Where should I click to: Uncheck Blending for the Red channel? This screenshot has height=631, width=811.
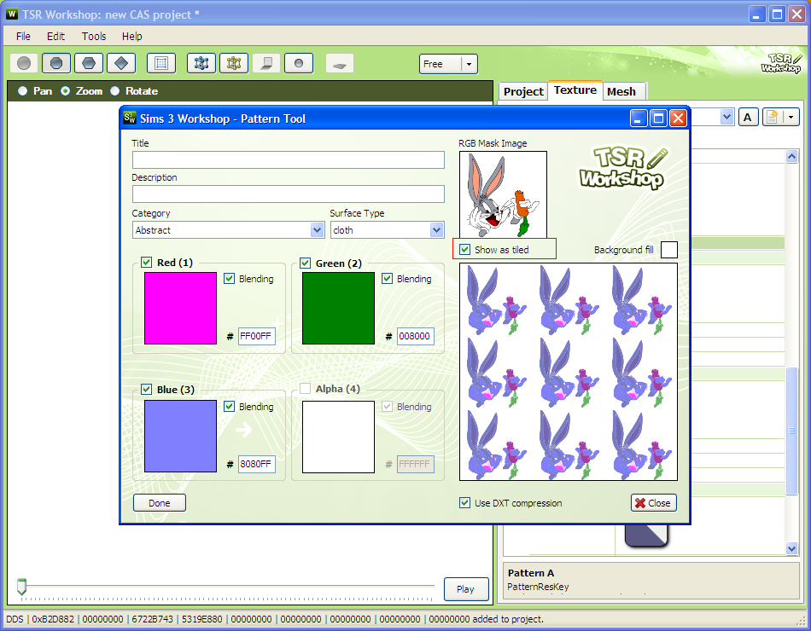[x=229, y=279]
